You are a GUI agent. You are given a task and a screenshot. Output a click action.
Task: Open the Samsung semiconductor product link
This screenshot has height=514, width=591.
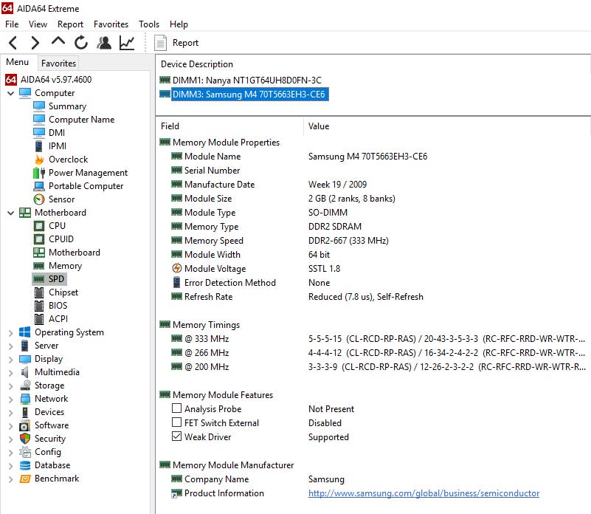(x=424, y=493)
